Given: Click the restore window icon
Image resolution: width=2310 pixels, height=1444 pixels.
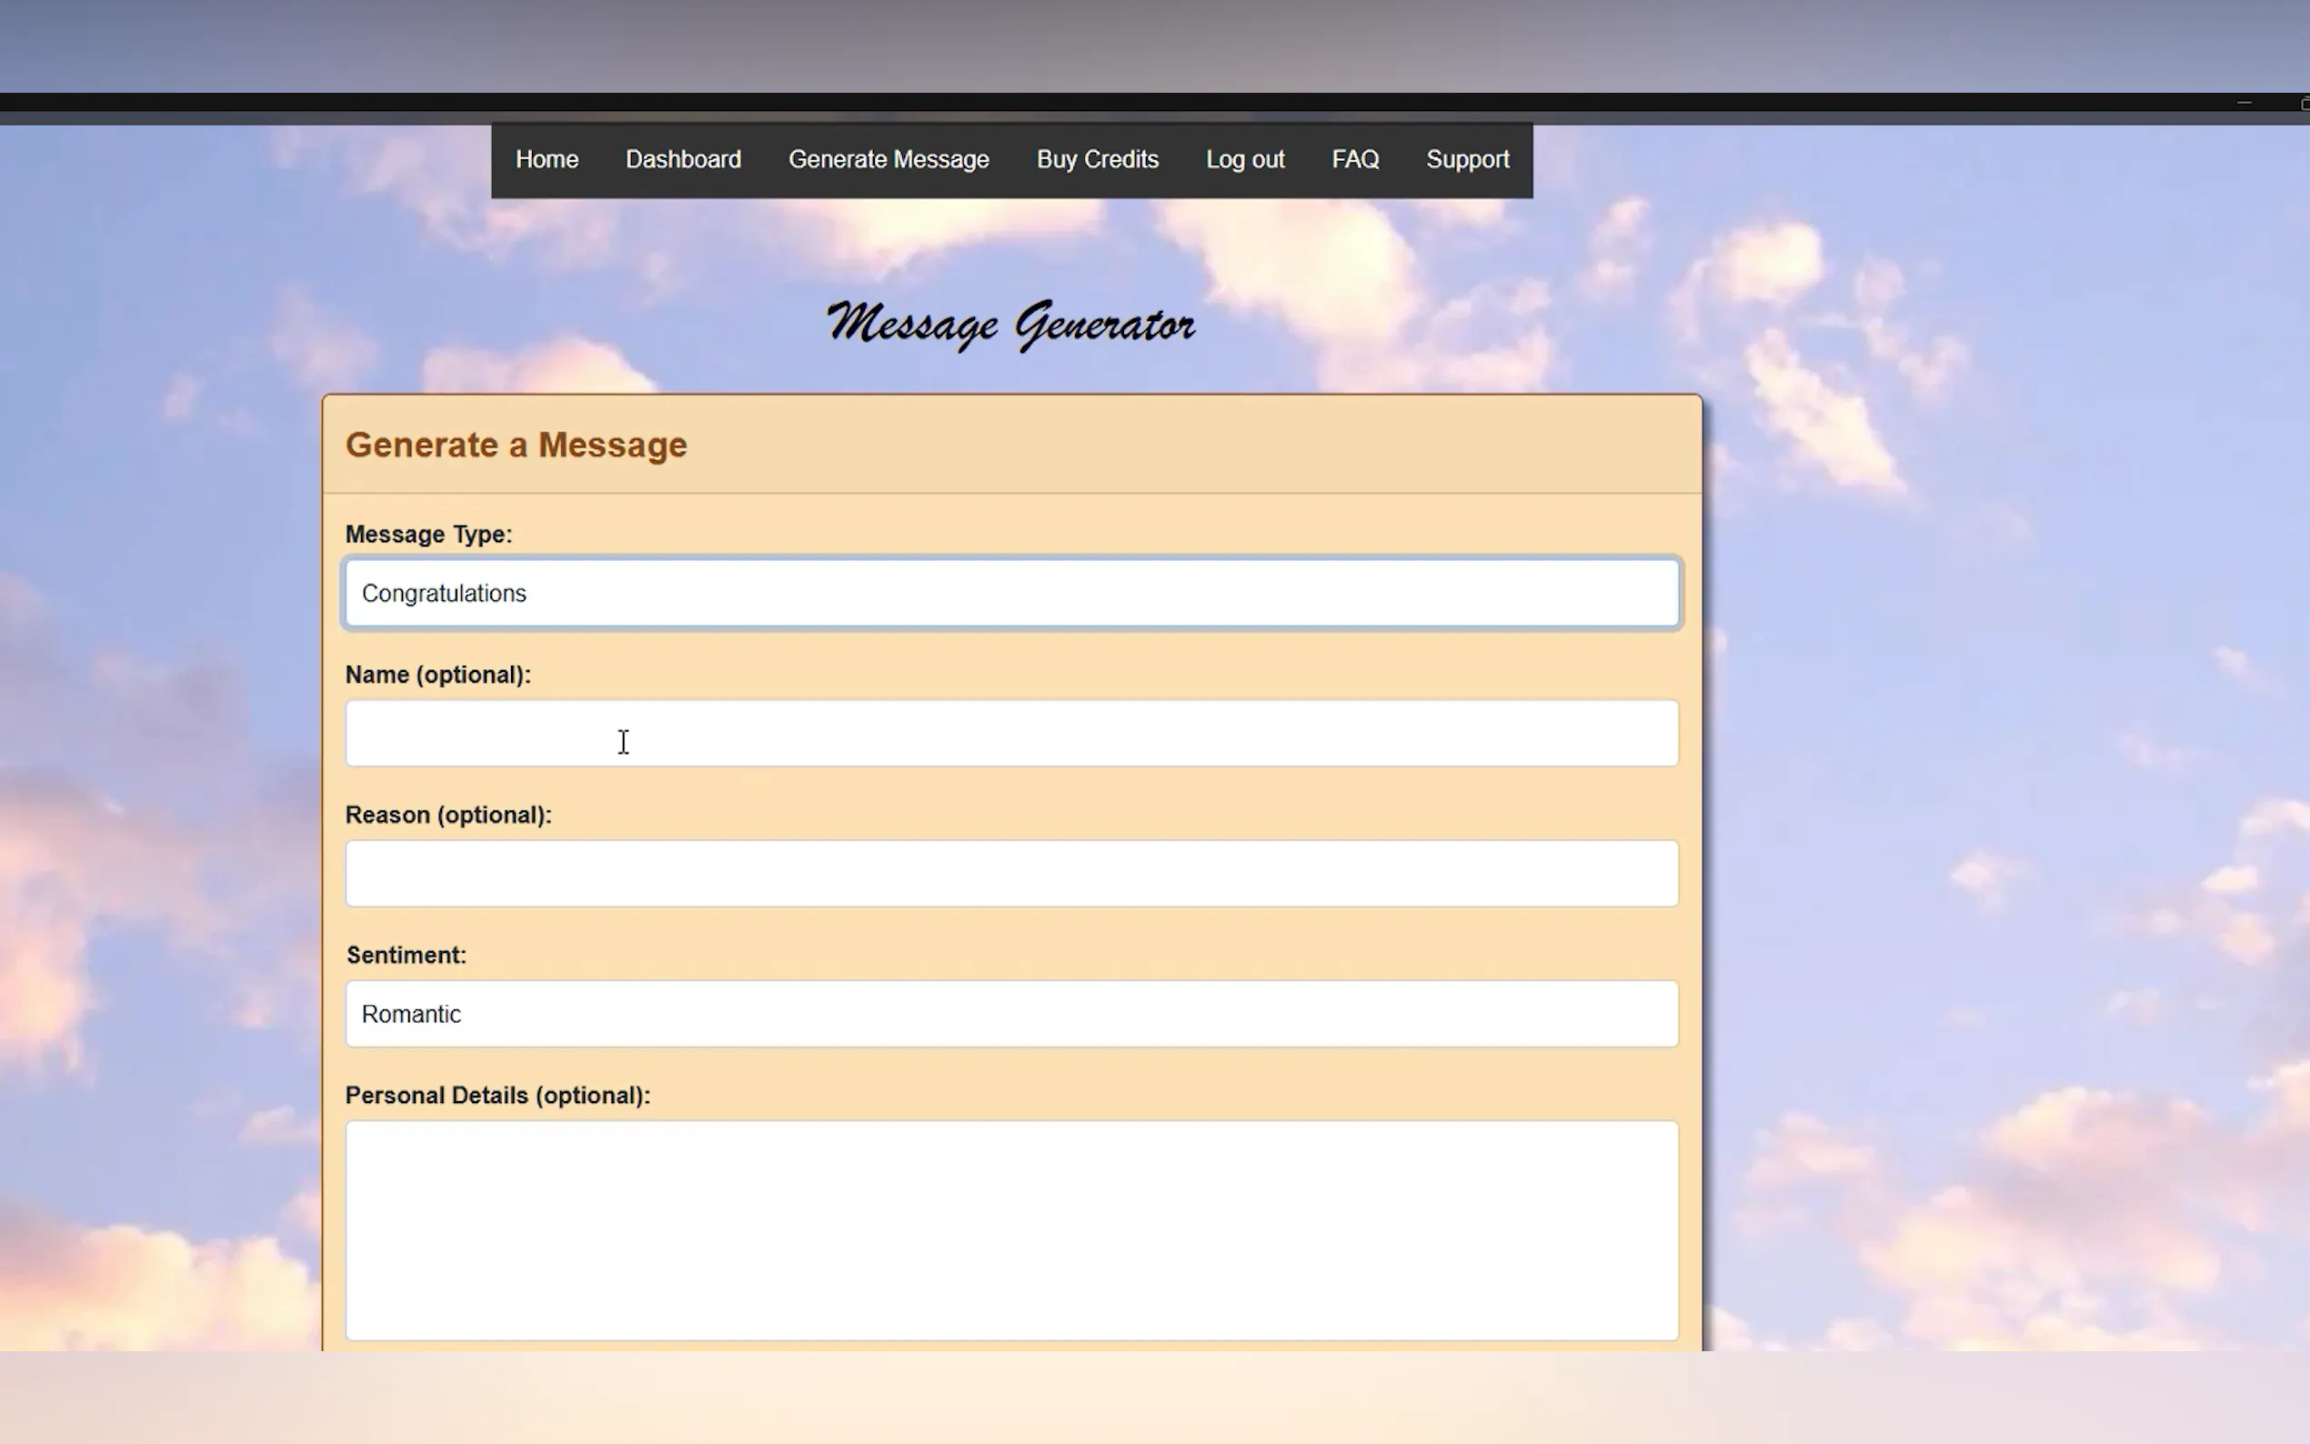Looking at the screenshot, I should 2304,102.
